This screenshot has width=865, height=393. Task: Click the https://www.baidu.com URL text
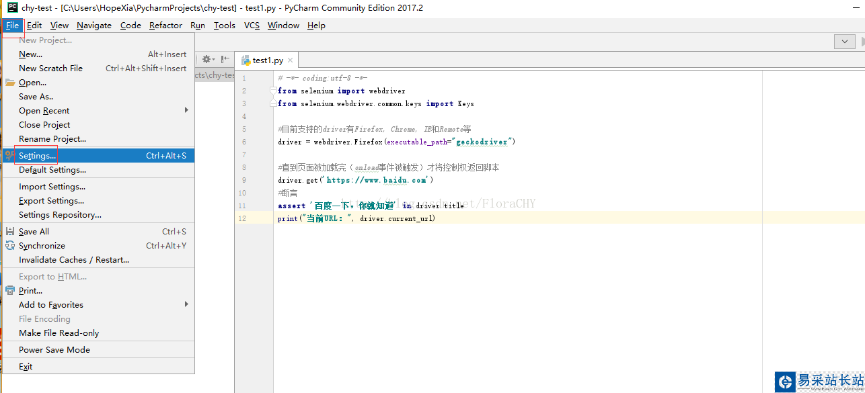click(377, 180)
